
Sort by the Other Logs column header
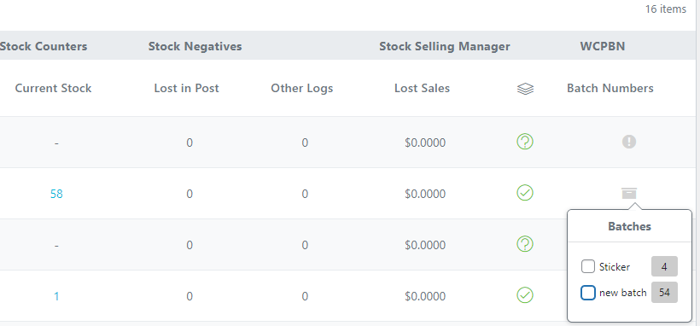coord(302,88)
